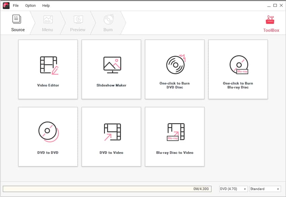Open the File menu
Viewport: 286px width, 197px height.
point(16,6)
